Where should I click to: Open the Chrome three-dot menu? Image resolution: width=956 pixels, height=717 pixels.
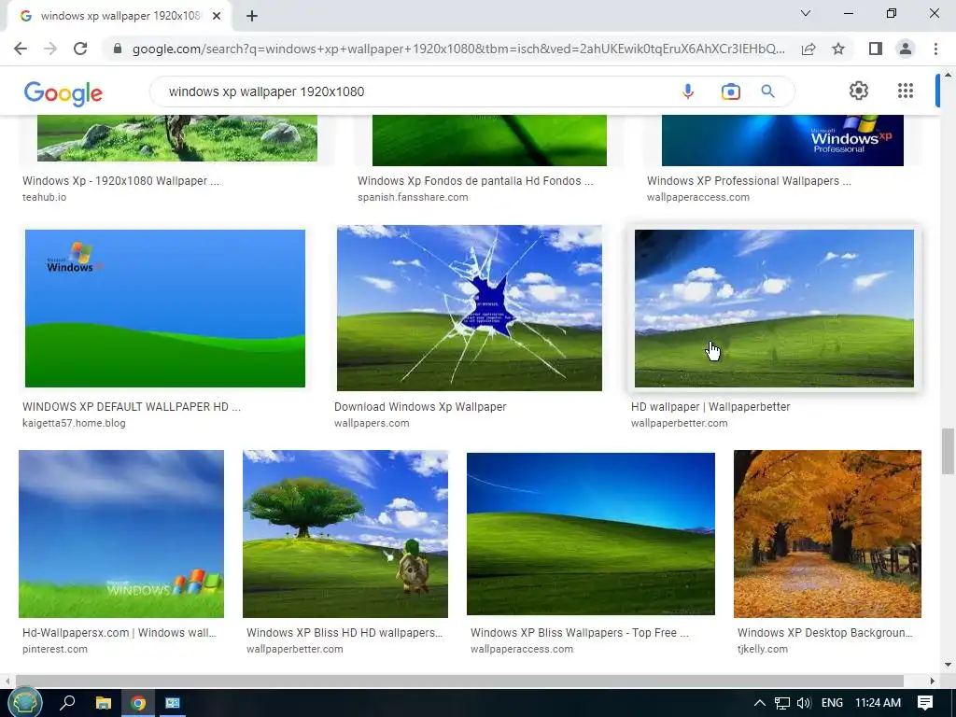935,49
